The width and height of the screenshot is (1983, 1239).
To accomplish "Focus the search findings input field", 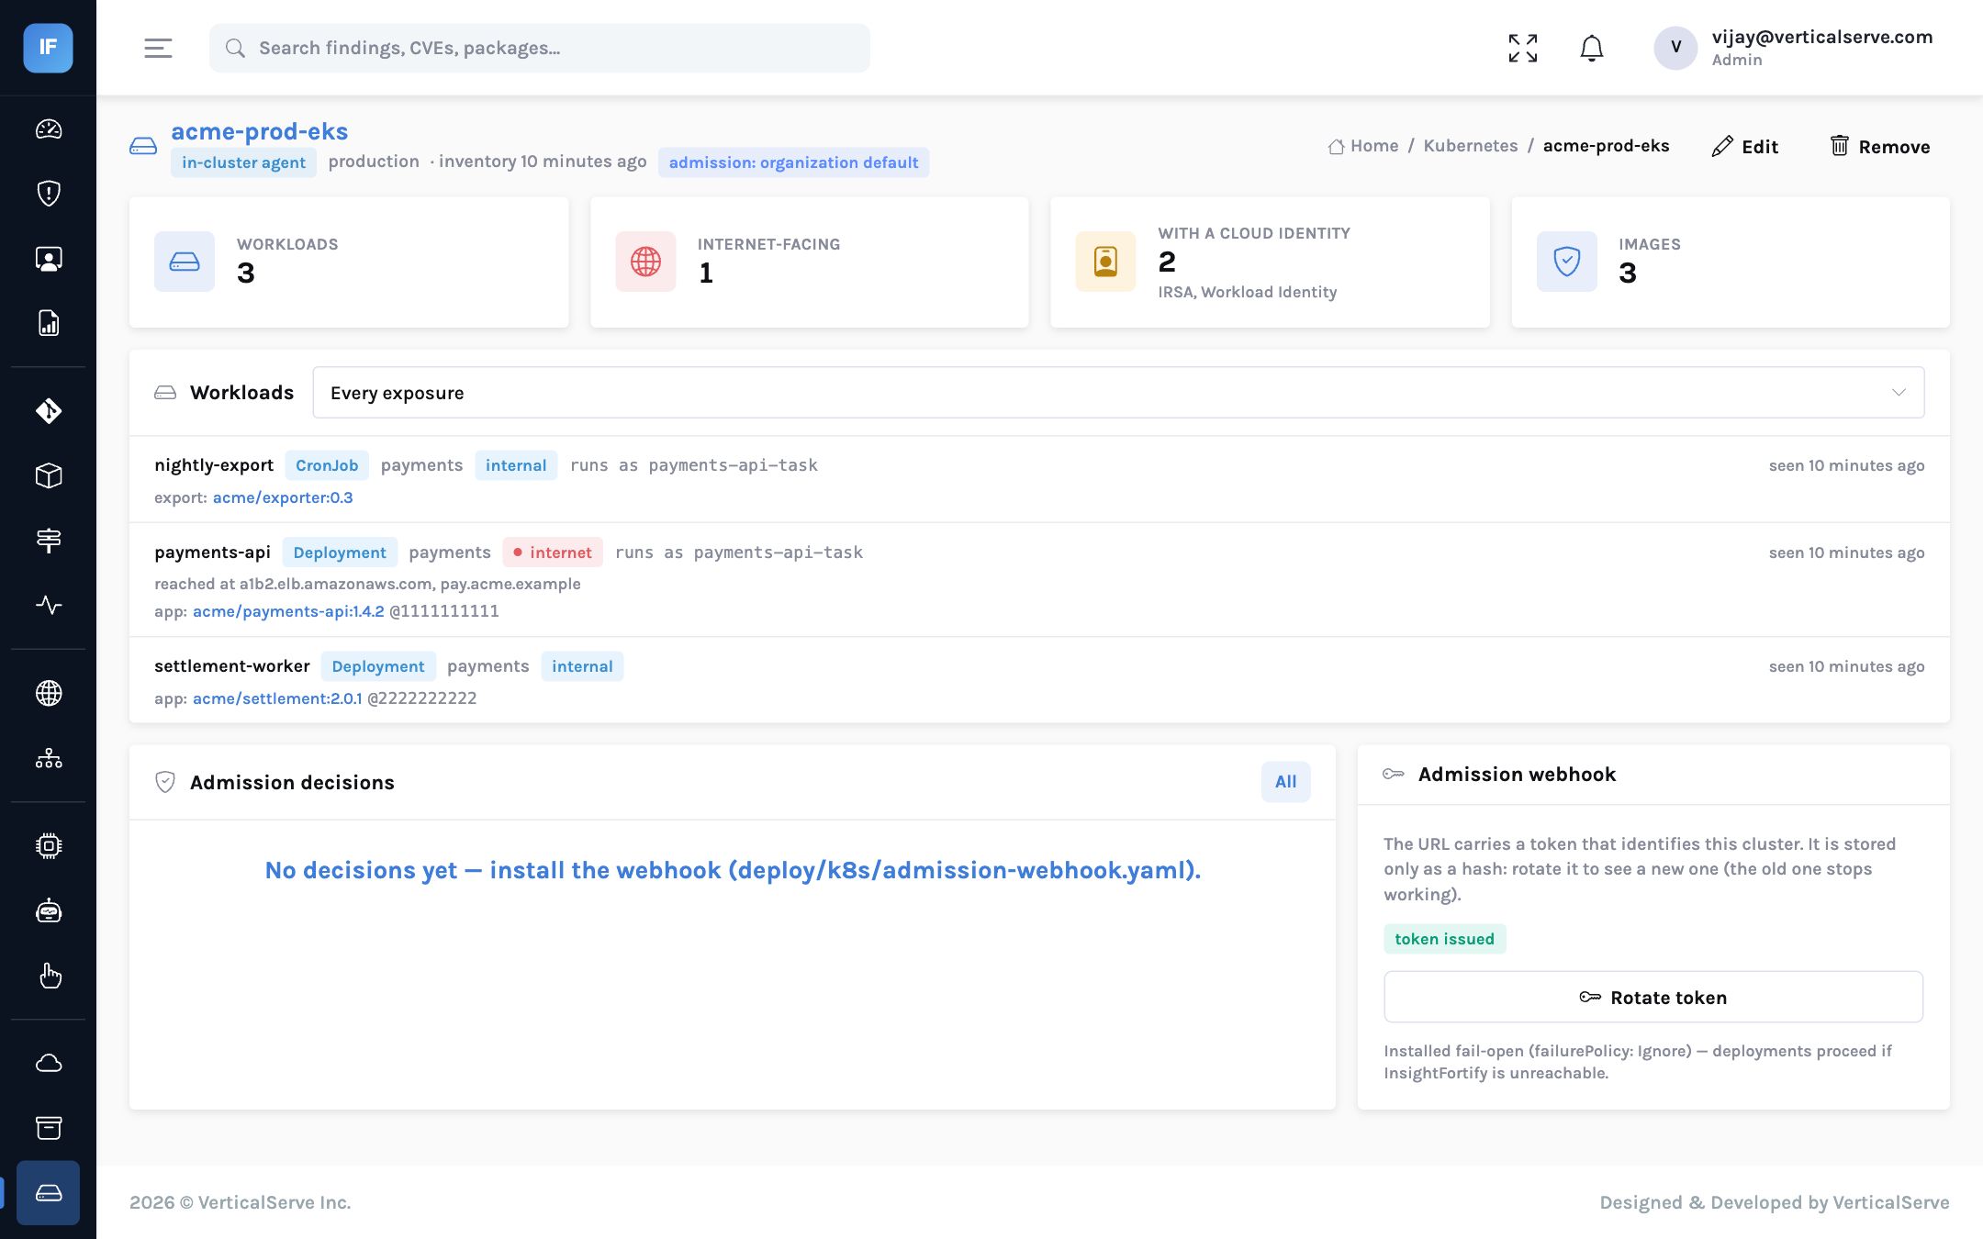I will tap(540, 48).
